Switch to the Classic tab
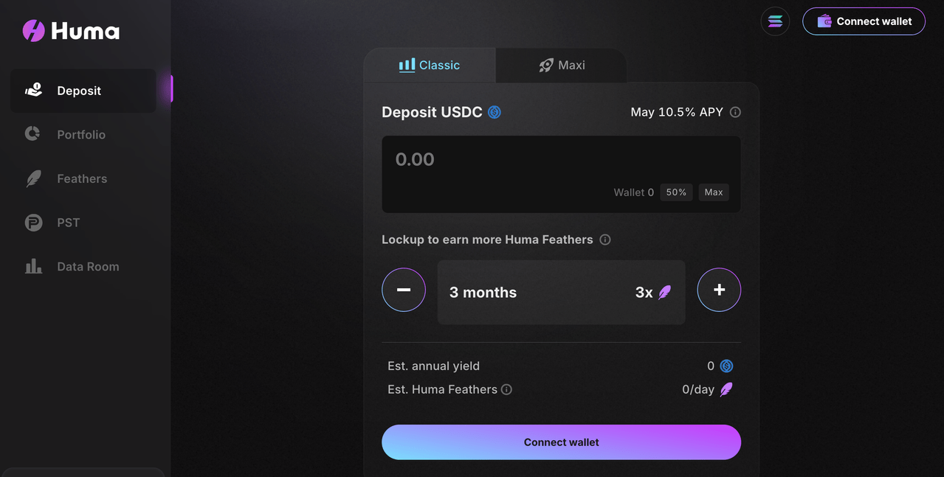The image size is (944, 477). coord(430,66)
